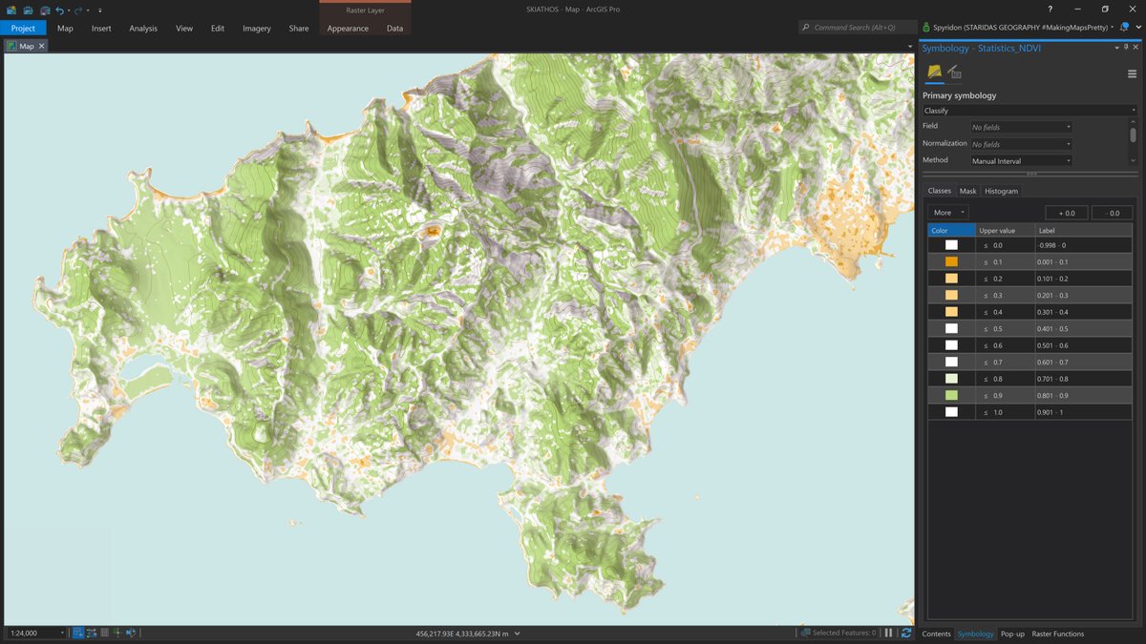The image size is (1146, 644).
Task: Select the Primary symbology icon tab in Symbology pane
Action: (x=934, y=73)
